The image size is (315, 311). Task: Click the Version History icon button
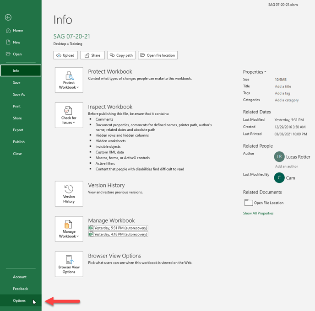click(69, 193)
